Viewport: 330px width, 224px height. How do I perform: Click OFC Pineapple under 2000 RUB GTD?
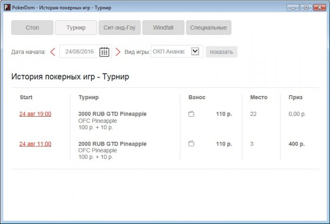98,150
